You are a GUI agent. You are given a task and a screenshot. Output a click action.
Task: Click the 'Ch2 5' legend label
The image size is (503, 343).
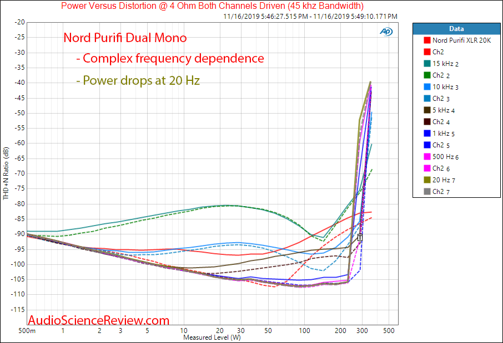coord(441,145)
